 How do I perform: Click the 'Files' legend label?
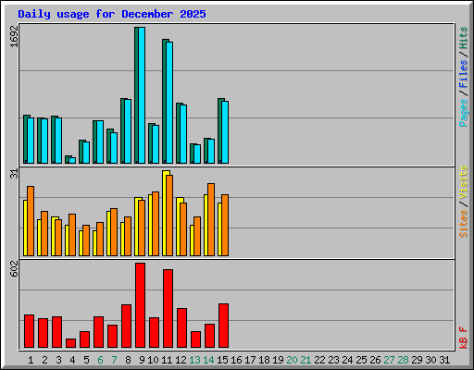464,73
